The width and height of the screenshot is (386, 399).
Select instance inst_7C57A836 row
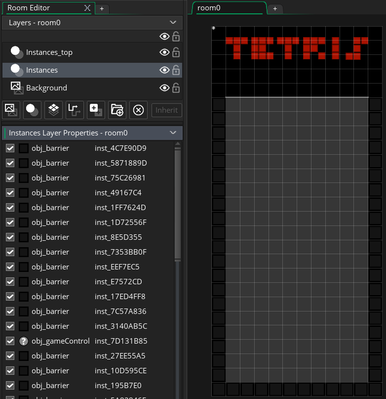89,311
